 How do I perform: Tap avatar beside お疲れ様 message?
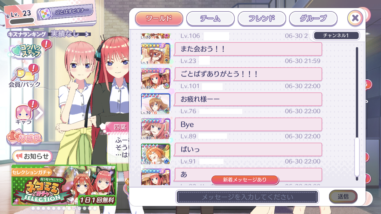coord(156,104)
